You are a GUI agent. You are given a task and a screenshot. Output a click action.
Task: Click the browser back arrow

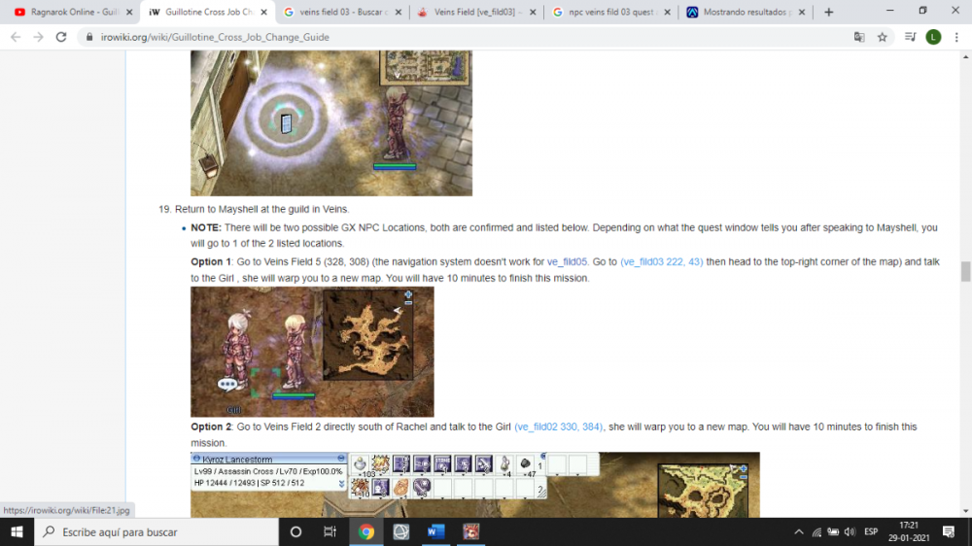pos(16,37)
